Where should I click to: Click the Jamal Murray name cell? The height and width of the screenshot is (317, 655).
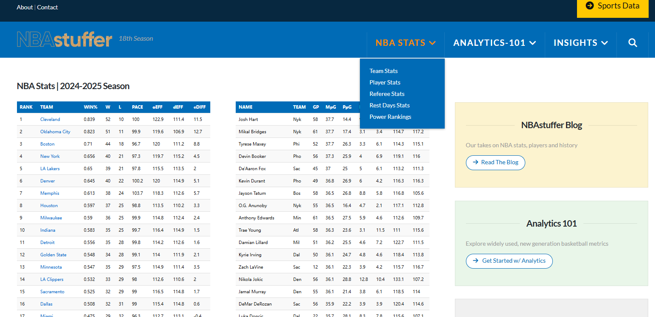click(x=252, y=292)
